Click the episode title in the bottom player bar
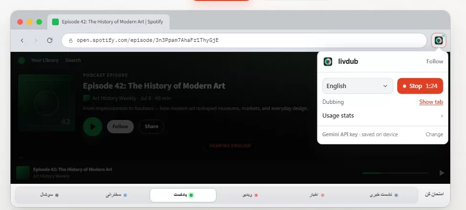 pos(73,170)
